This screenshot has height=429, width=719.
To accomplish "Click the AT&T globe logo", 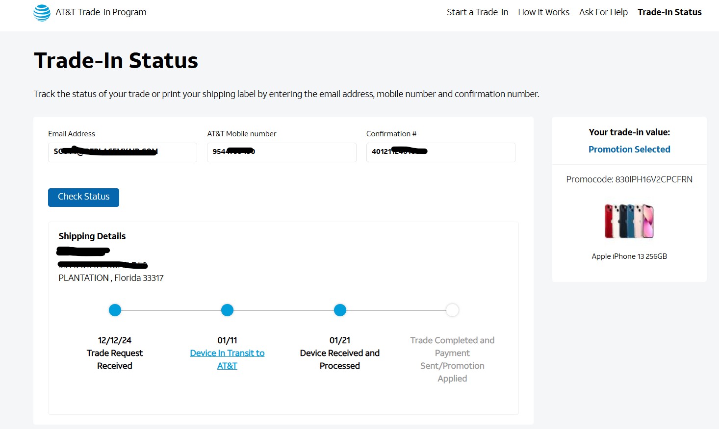I will [42, 13].
